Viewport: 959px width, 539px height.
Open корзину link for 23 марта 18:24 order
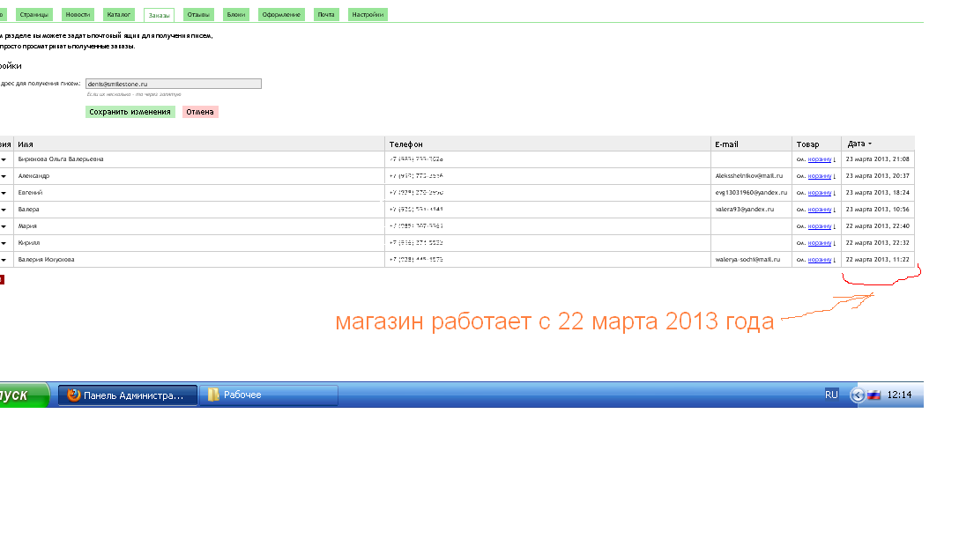pyautogui.click(x=820, y=193)
